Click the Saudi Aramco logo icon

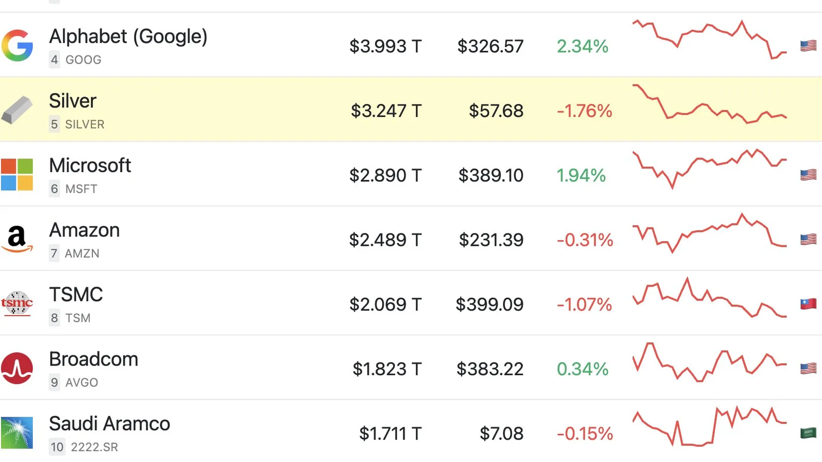17,433
